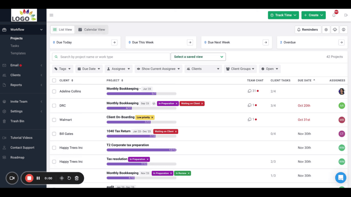Click the Track Time button
Image resolution: width=351 pixels, height=197 pixels.
283,15
